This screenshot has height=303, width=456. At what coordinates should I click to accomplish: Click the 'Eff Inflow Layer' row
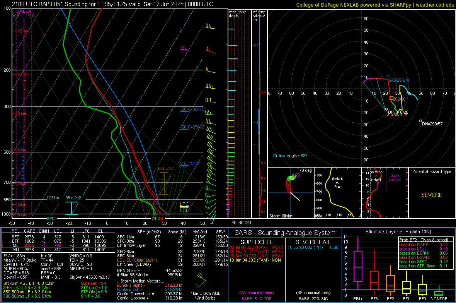pos(172,245)
